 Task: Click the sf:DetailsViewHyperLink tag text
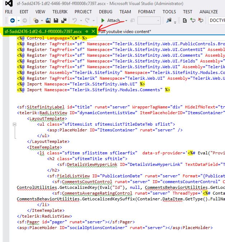pos(87,164)
